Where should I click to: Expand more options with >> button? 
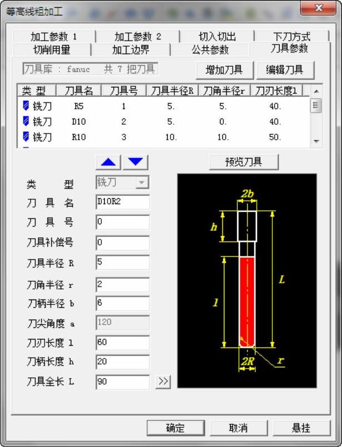tap(163, 381)
